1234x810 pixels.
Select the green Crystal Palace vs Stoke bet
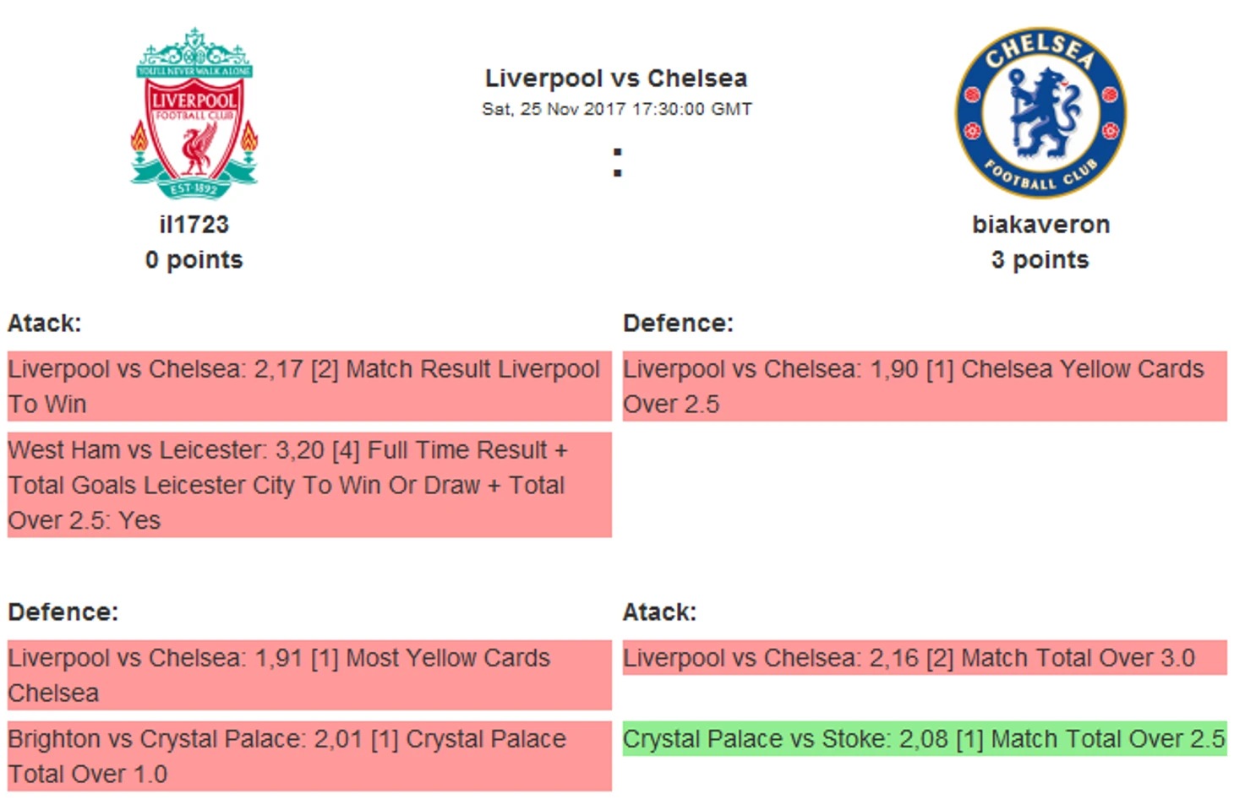coord(925,738)
